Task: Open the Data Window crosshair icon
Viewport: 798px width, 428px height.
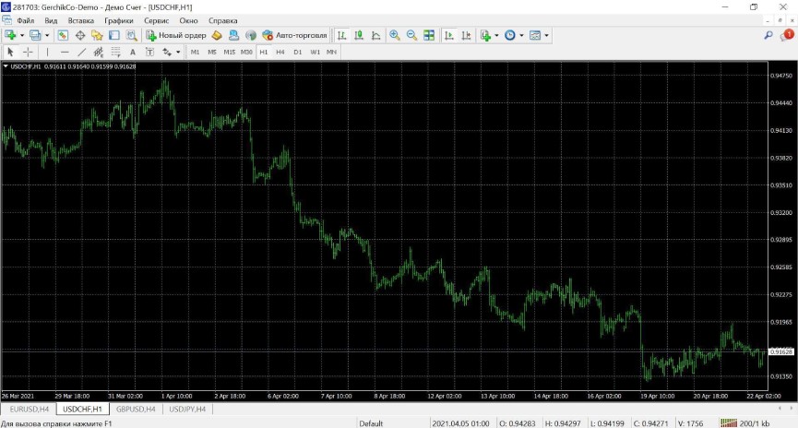Action: click(x=80, y=35)
